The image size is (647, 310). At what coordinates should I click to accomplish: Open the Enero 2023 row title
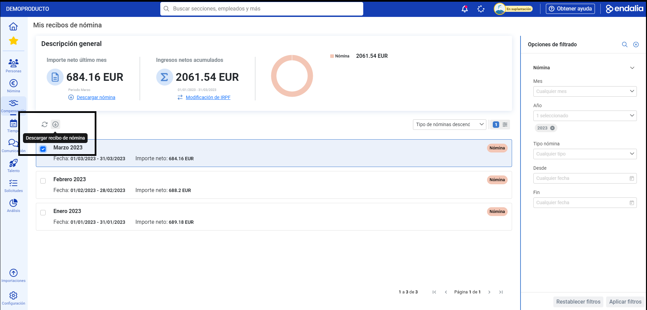coord(67,211)
